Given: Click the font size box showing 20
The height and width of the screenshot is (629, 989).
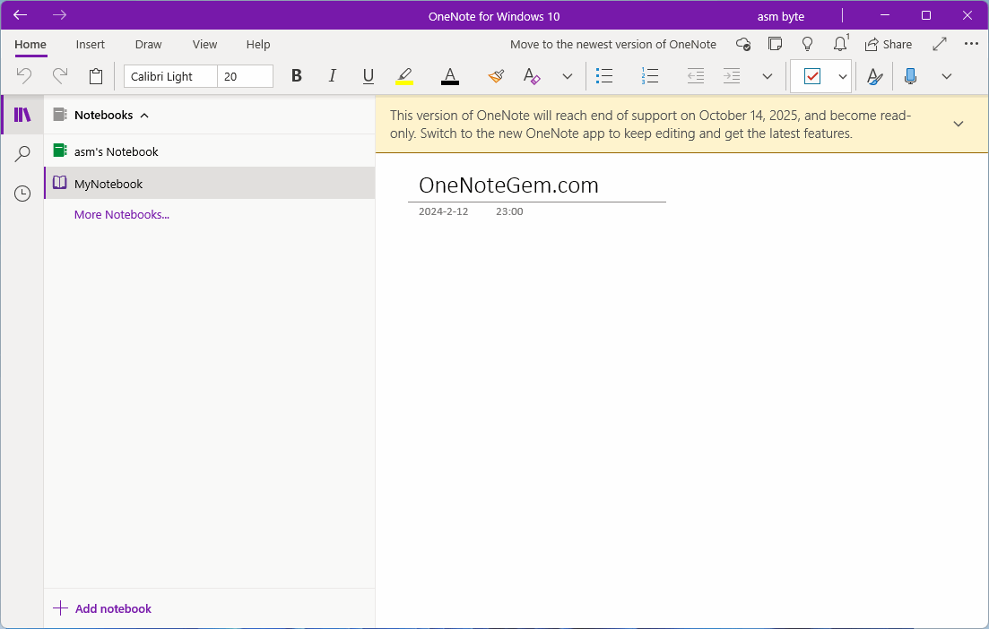Looking at the screenshot, I should click(246, 76).
